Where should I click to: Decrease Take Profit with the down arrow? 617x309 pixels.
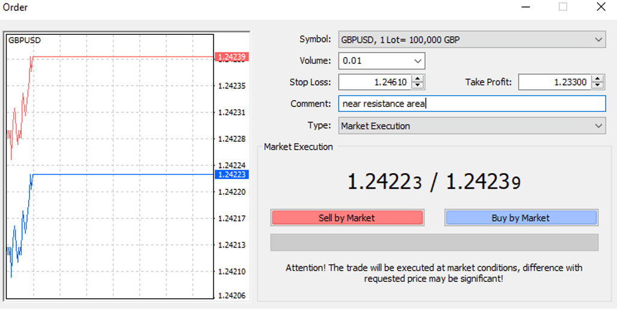[x=598, y=86]
